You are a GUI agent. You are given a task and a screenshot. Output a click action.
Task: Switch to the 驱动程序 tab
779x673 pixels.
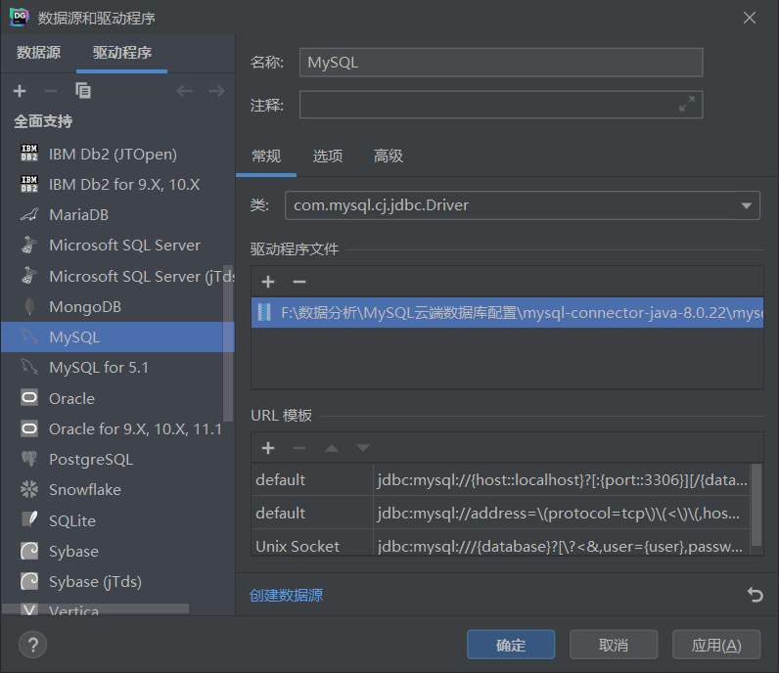(121, 52)
